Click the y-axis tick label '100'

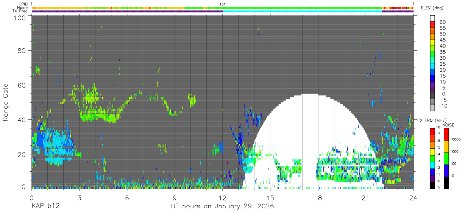coord(20,18)
